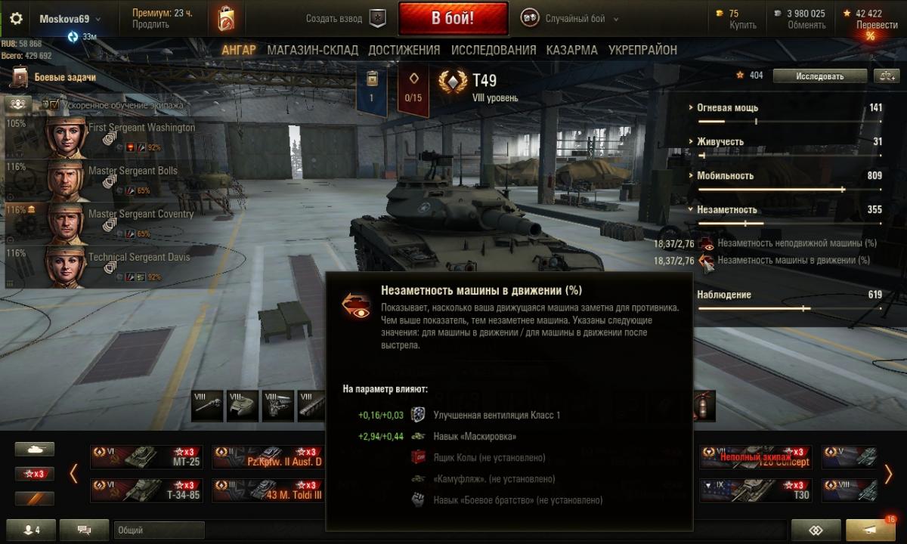Click the Исследовать button
This screenshot has width=907, height=544.
819,76
